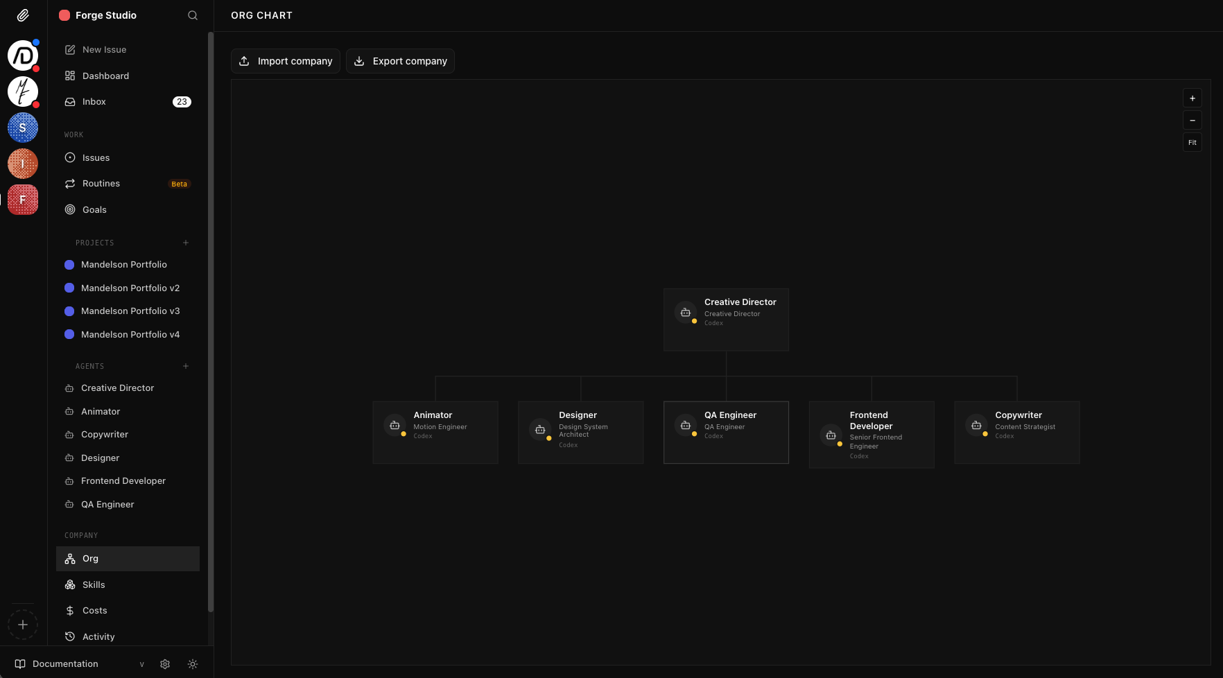Navigate to Goals

click(94, 209)
